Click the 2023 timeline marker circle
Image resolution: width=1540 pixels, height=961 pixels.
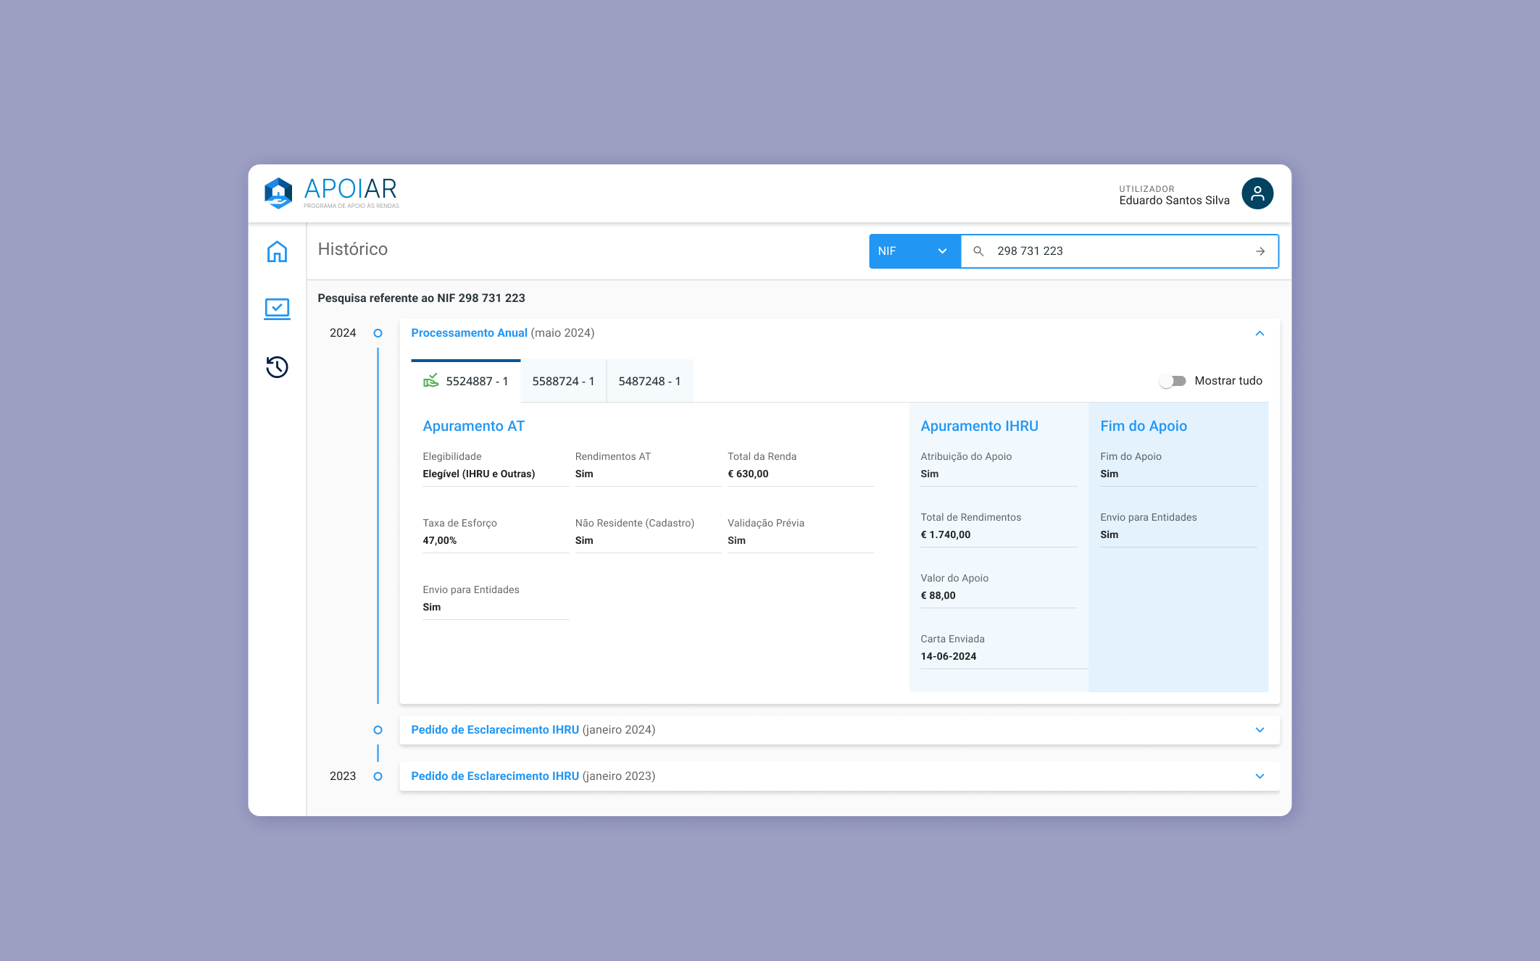click(x=378, y=776)
